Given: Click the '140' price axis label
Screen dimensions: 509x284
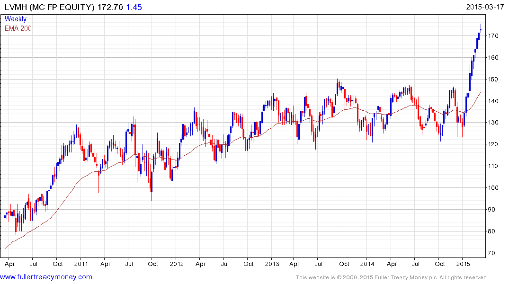Looking at the screenshot, I should [x=493, y=101].
